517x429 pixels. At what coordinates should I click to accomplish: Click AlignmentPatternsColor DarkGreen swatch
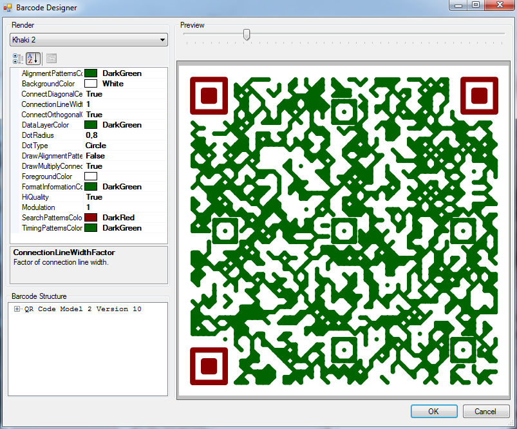91,73
